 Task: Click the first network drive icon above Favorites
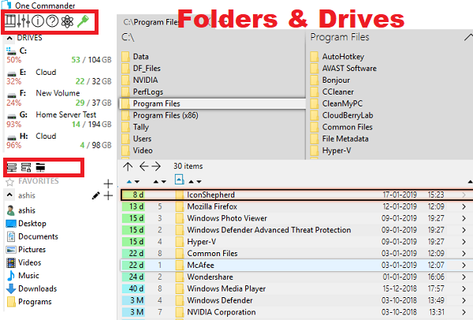12,167
